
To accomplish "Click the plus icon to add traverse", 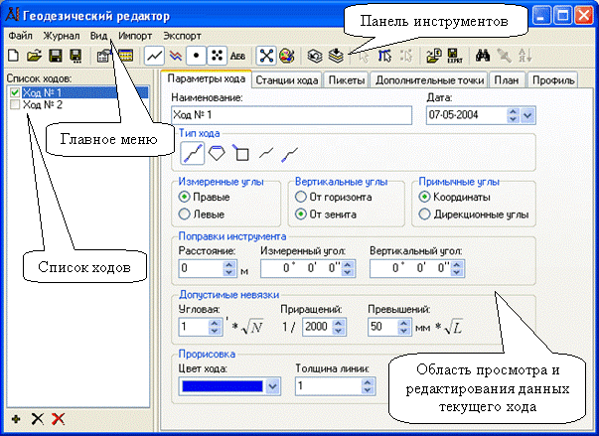I will coord(15,420).
